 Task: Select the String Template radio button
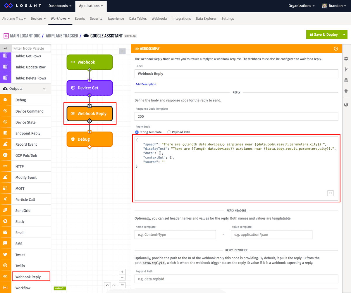point(137,132)
